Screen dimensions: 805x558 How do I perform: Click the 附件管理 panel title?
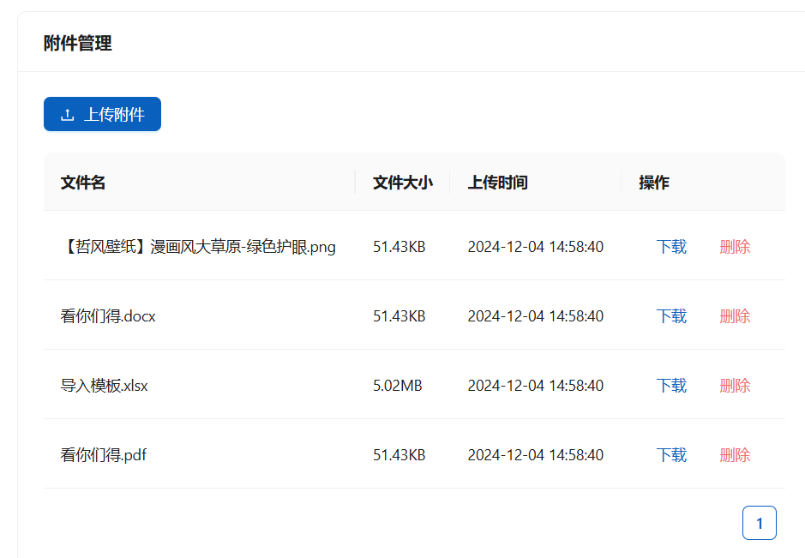(78, 43)
